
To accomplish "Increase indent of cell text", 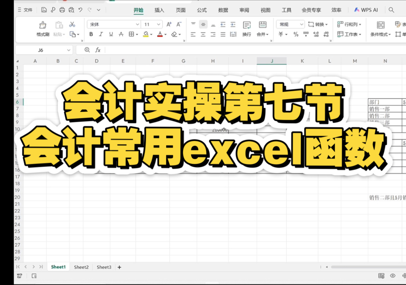I will (233, 24).
